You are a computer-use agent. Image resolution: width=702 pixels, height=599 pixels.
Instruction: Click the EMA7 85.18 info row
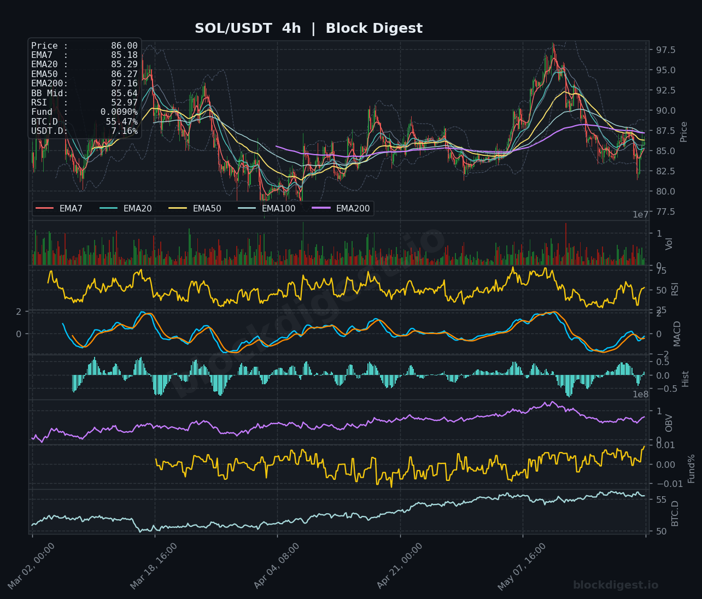[84, 55]
